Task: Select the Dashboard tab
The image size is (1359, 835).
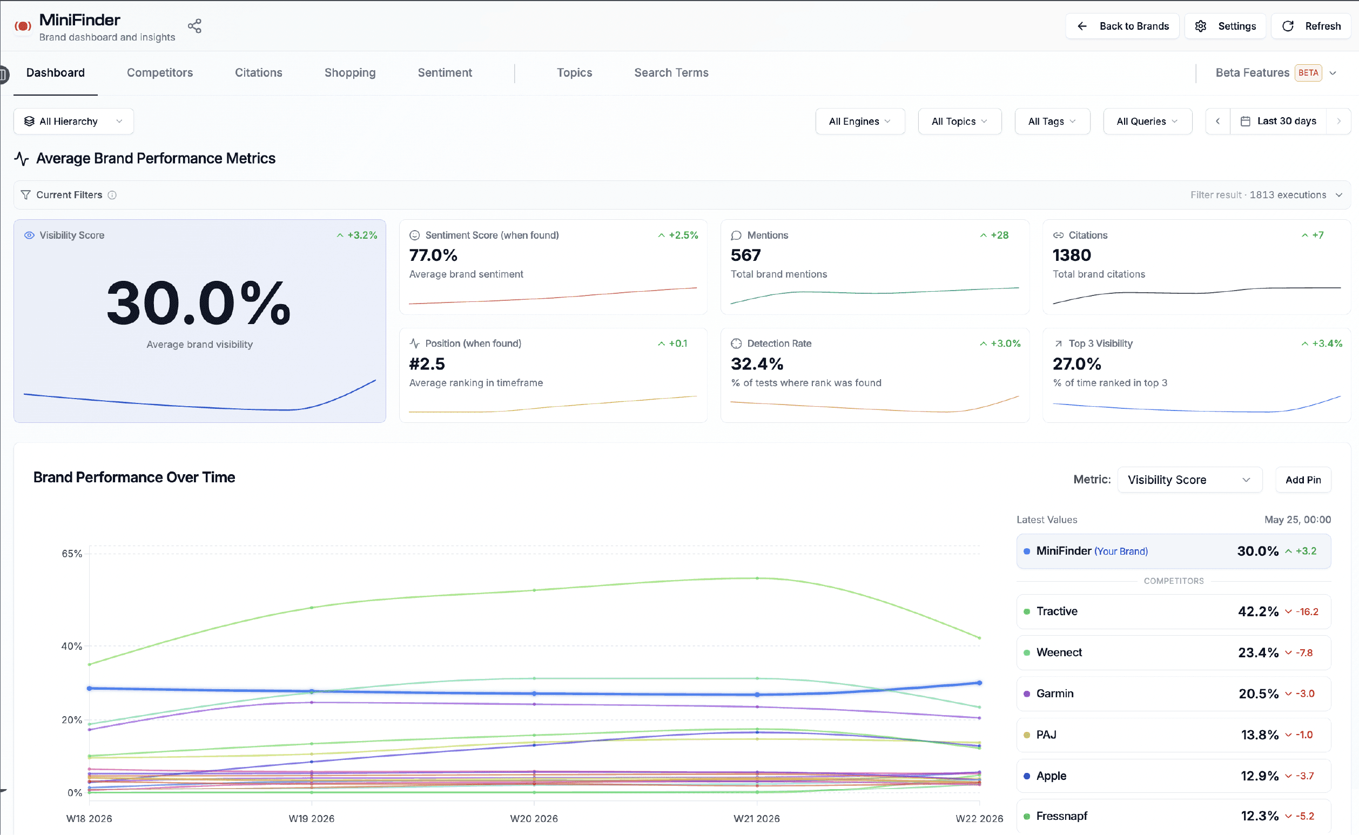Action: [x=55, y=73]
